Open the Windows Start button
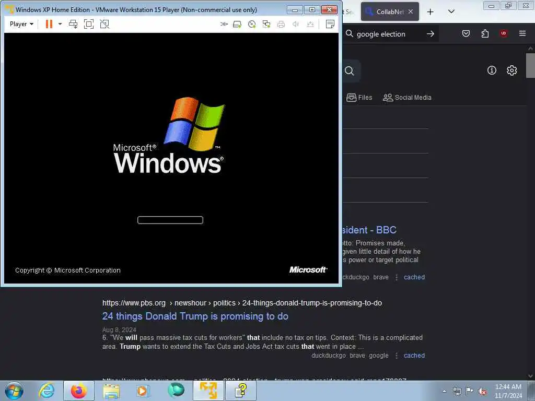Screen dimensions: 535x401 (x=14, y=391)
